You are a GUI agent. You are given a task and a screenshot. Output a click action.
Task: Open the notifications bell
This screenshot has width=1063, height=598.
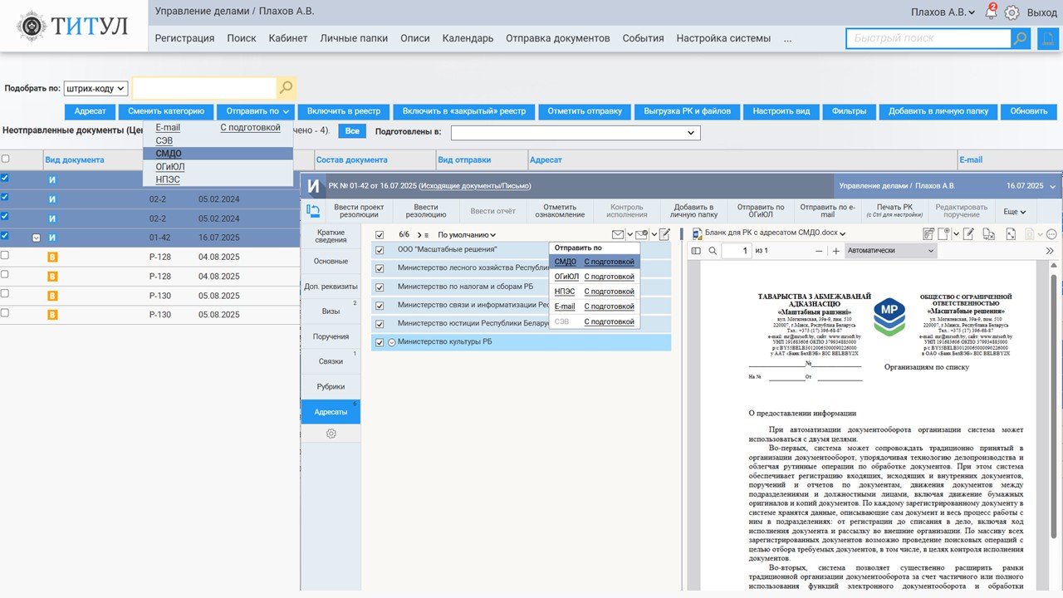click(x=990, y=12)
